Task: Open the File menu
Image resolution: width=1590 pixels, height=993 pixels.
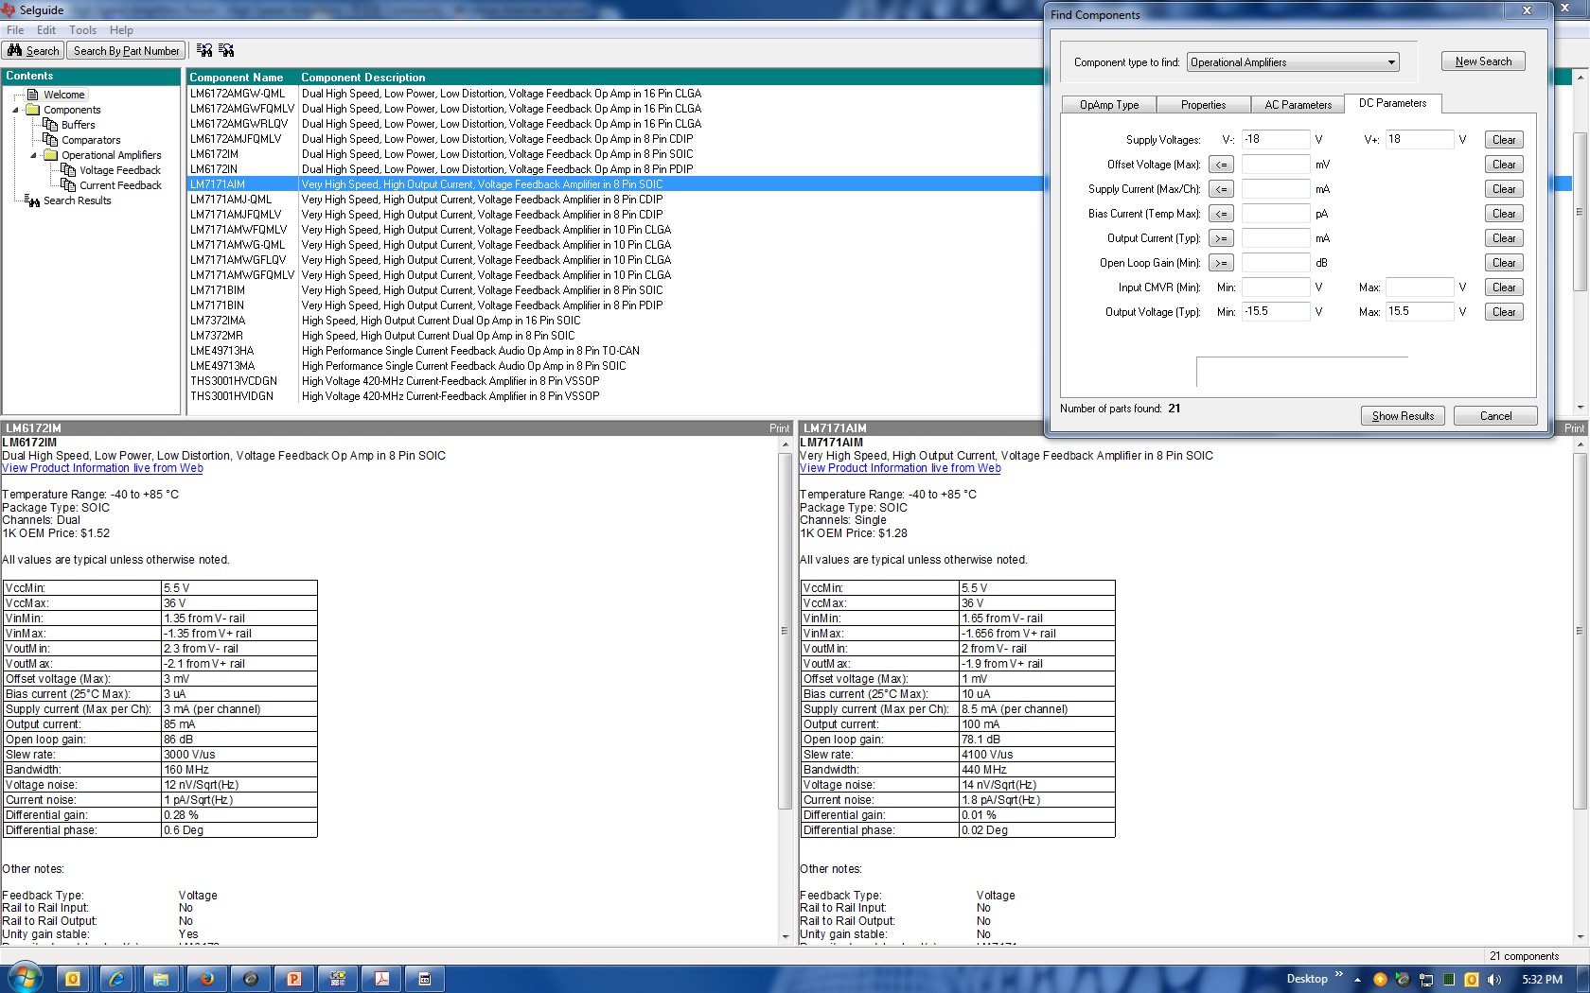Action: tap(15, 30)
